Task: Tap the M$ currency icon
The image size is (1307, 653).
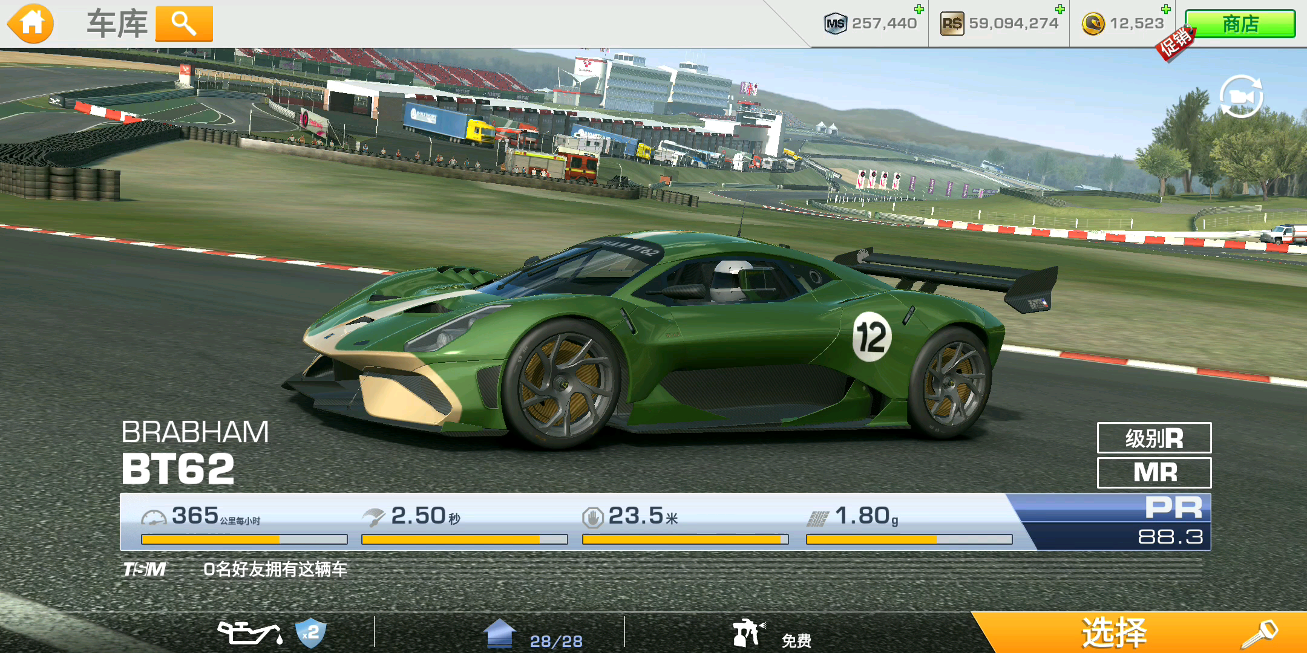Action: coord(835,24)
